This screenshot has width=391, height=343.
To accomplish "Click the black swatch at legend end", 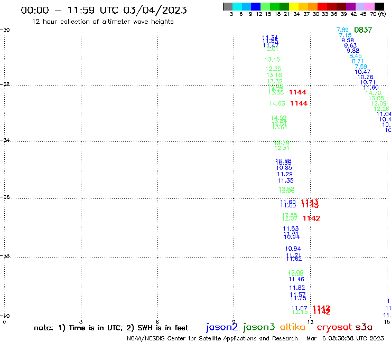I will pyautogui.click(x=379, y=6).
